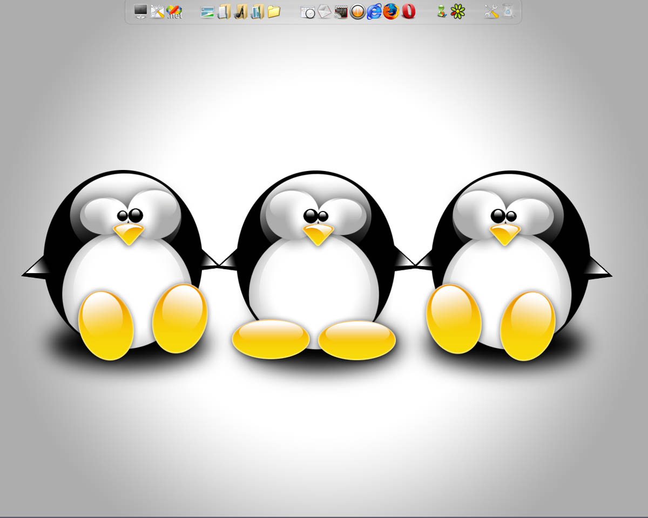The width and height of the screenshot is (648, 518).
Task: Open the My Computer monitor icon in dock
Action: (x=140, y=11)
